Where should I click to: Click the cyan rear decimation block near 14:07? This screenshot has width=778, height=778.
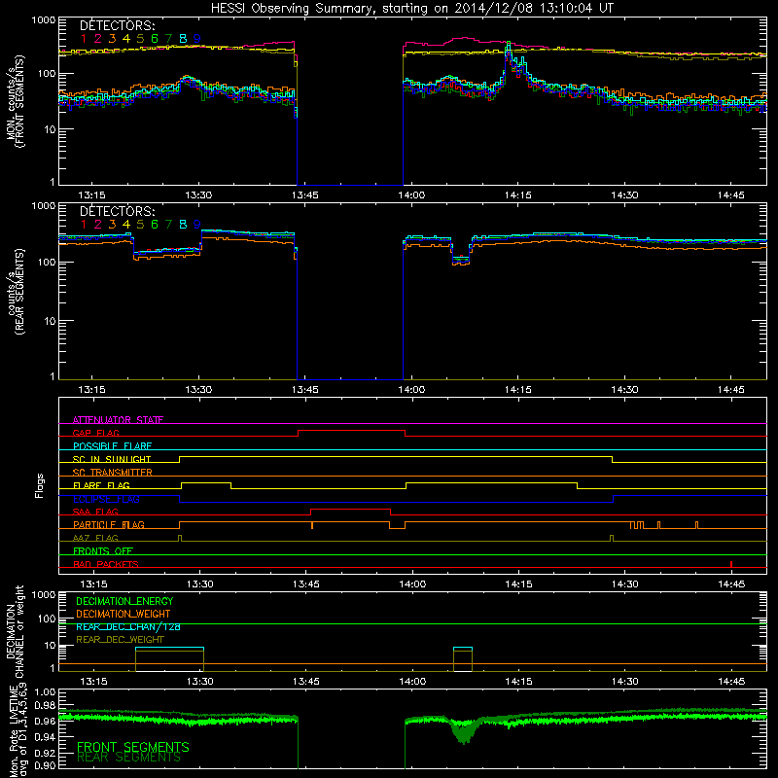(463, 649)
